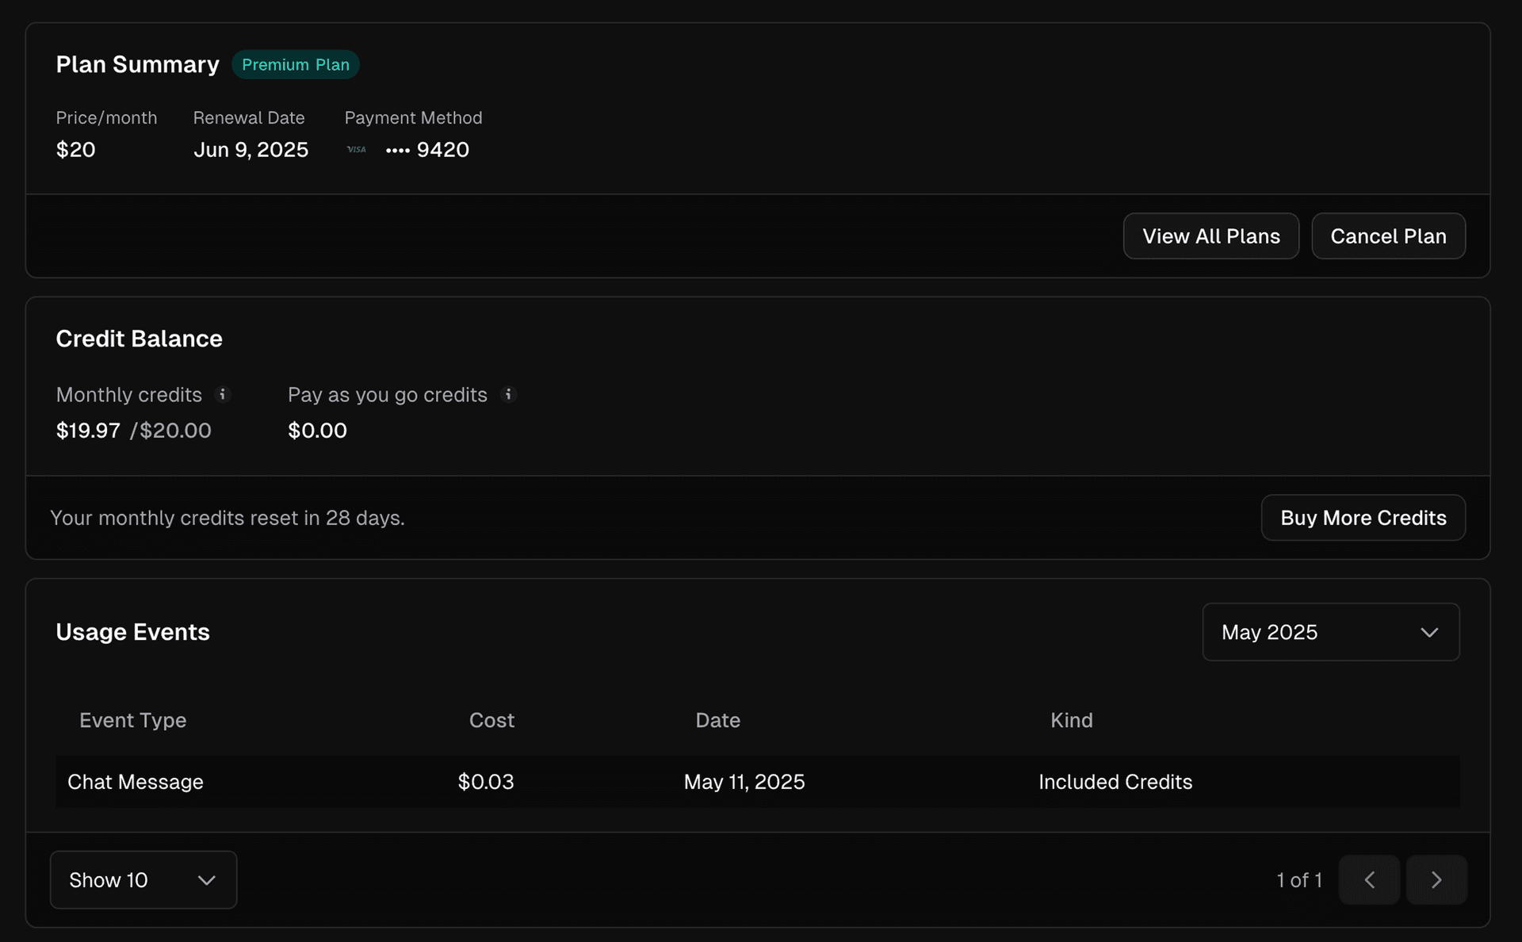Sort the table by the Cost column
Viewport: 1522px width, 942px height.
point(491,720)
